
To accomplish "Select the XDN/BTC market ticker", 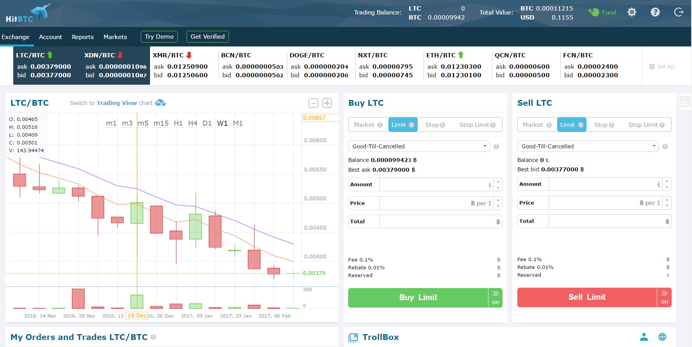I will [x=116, y=65].
